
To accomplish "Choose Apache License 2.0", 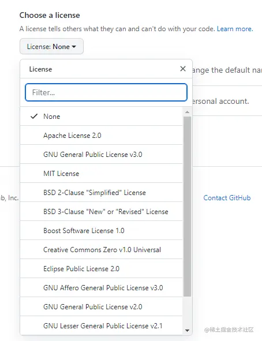I will click(102, 135).
